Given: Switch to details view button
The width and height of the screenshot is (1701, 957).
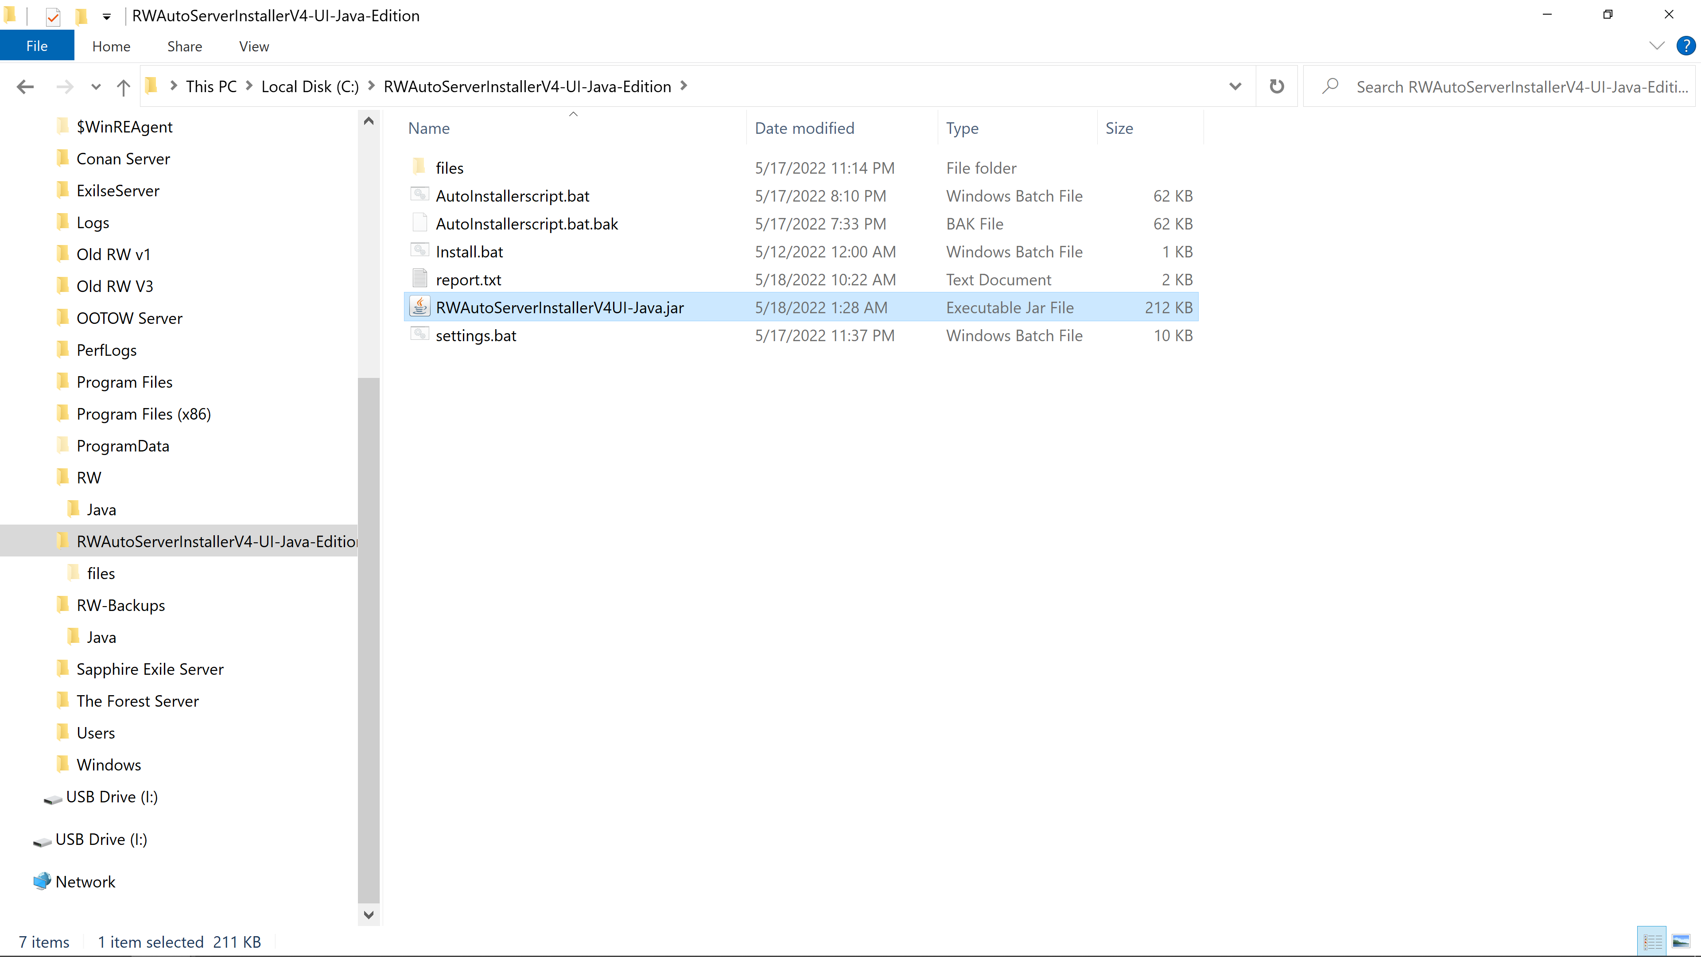Looking at the screenshot, I should [x=1652, y=941].
